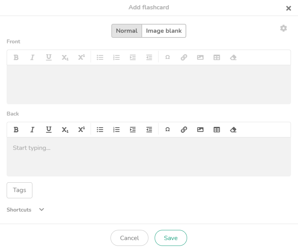Screen dimensions: 298x251
Task: Enable subscript in Back editor toolbar
Action: pyautogui.click(x=65, y=130)
